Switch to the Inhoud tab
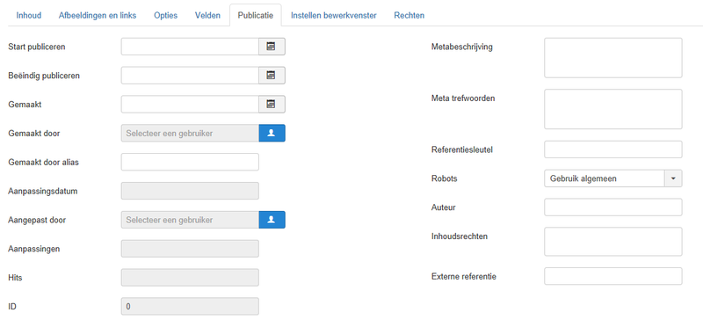Image resolution: width=703 pixels, height=327 pixels. point(29,15)
